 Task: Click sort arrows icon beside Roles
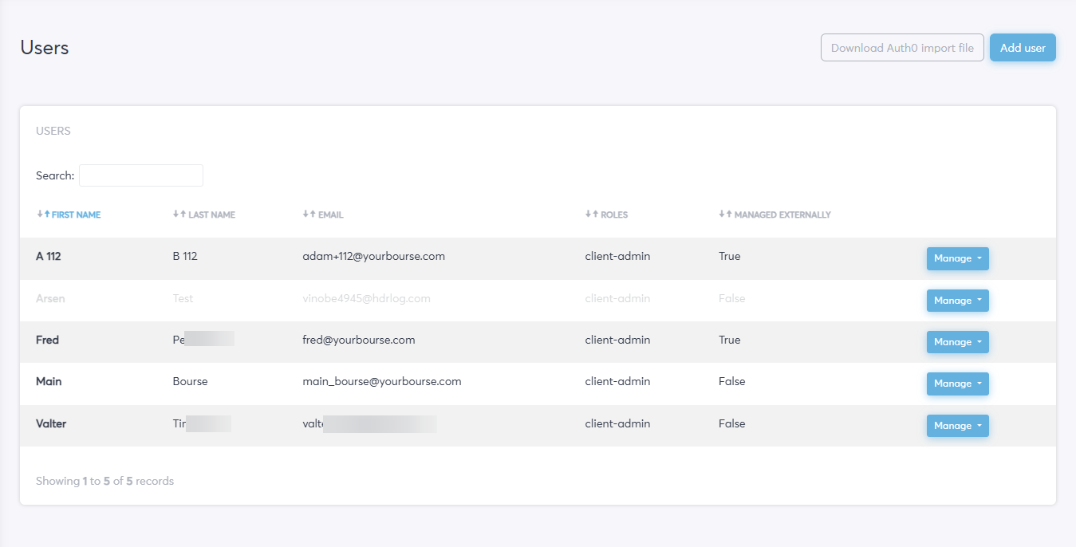click(x=592, y=214)
